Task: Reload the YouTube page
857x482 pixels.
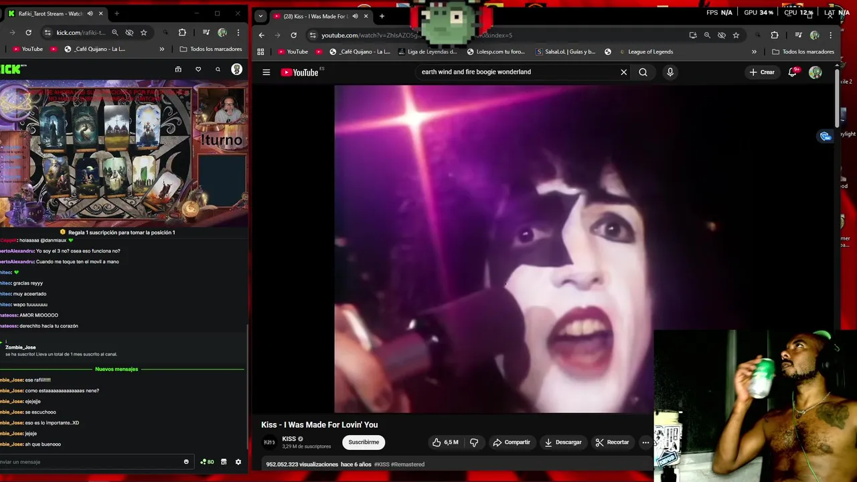Action: click(x=293, y=35)
